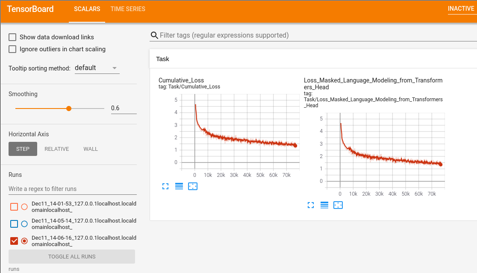
Task: Enable Show data download links checkbox
Action: (x=12, y=37)
